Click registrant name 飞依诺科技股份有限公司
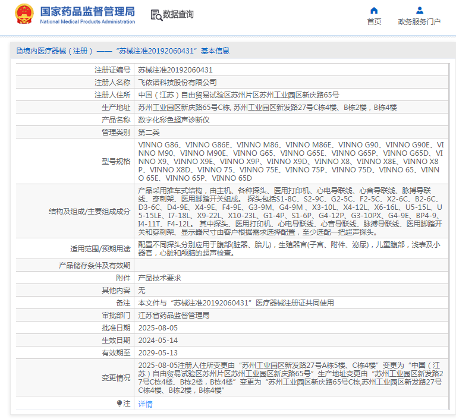 177,83
